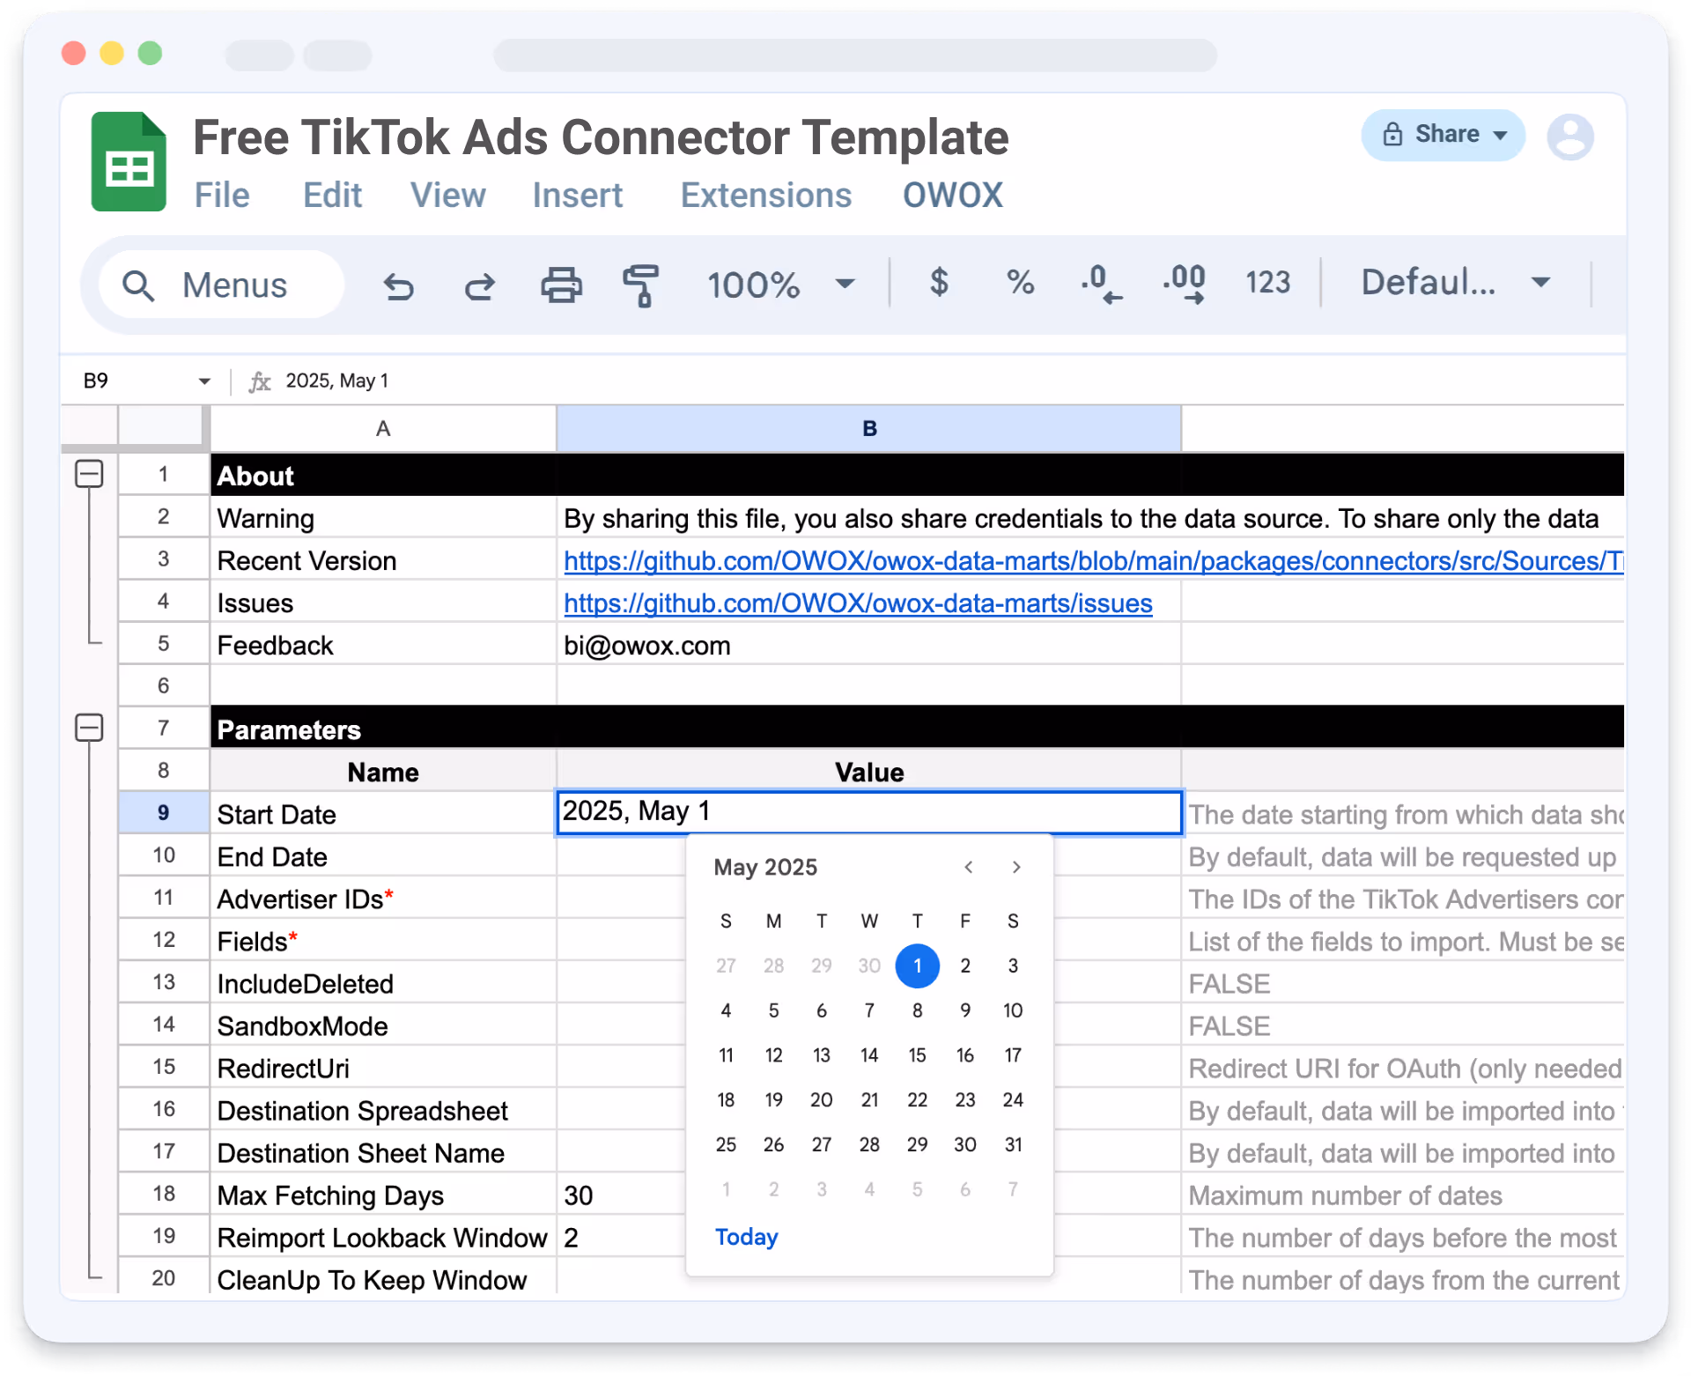The height and width of the screenshot is (1376, 1691).
Task: Collapse the About row group
Action: point(89,474)
